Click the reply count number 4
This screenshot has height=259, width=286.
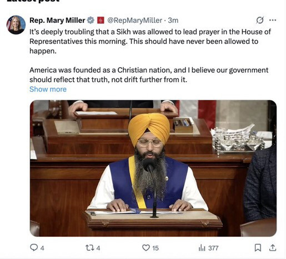tap(42, 248)
